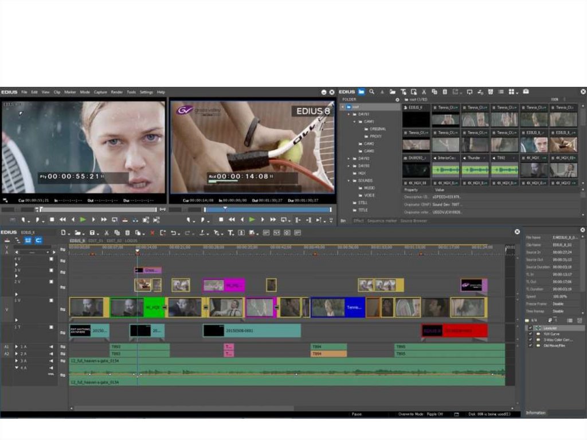Collapse audio track 4 A triangle
This screenshot has width=587, height=440.
17,368
